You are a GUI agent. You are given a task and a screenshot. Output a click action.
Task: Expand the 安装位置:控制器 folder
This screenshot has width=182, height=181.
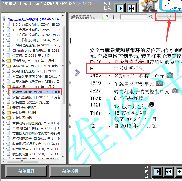click(3, 112)
